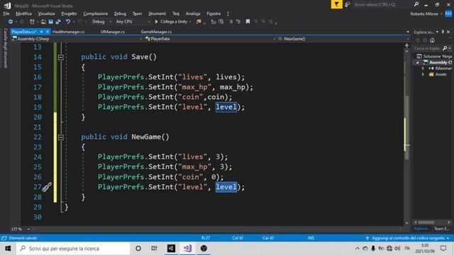Click the navigate backward arrow icon

[11, 22]
